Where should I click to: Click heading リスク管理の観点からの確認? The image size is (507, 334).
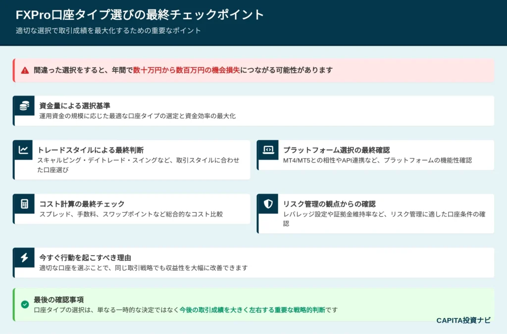pos(329,204)
